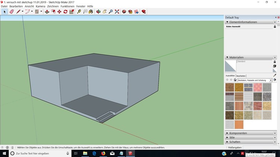Toggle Materialien secondary pane button
The width and height of the screenshot is (280, 157).
point(275,62)
